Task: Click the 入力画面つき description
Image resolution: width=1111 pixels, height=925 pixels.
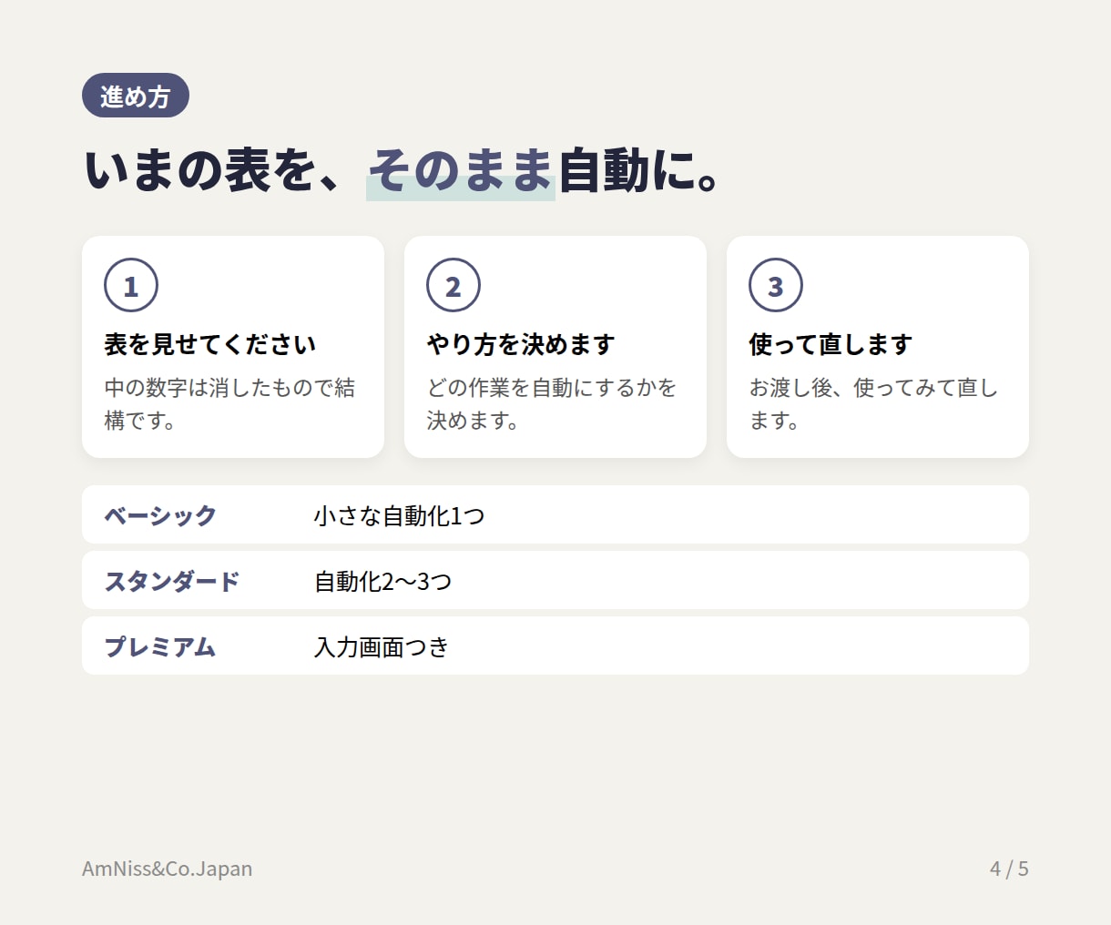Action: 382,646
